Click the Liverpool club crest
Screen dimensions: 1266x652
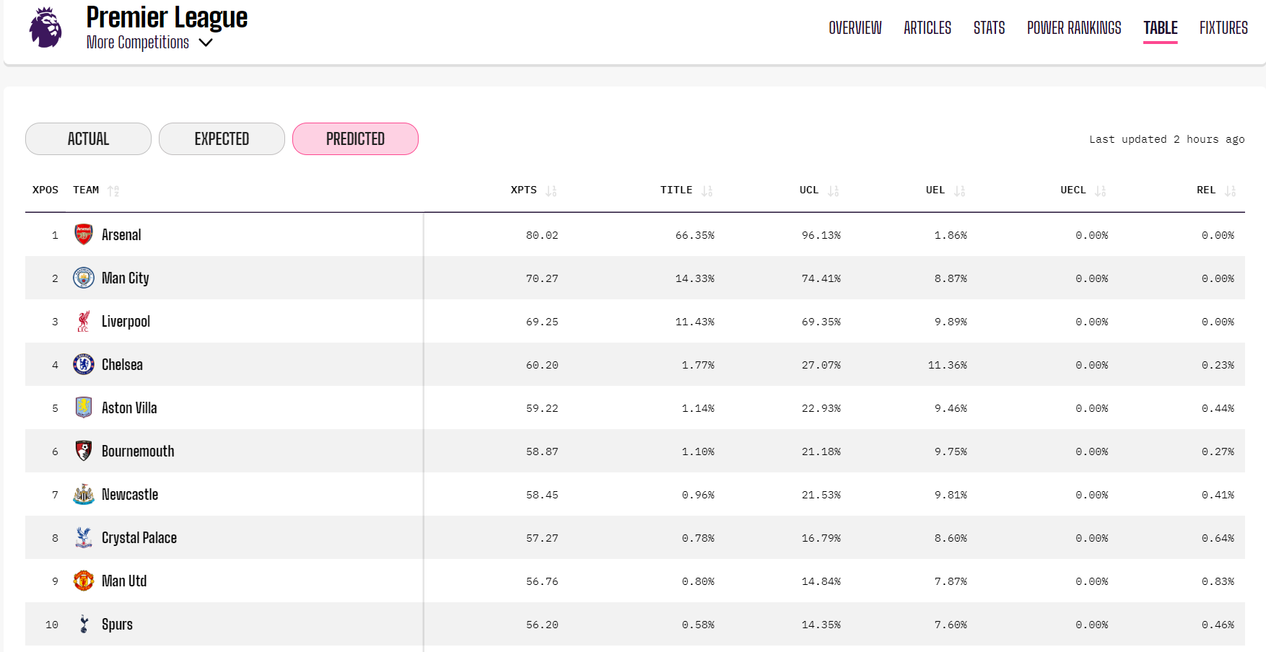pyautogui.click(x=84, y=321)
